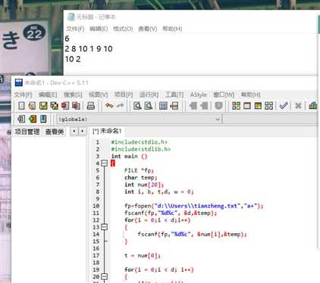Image resolution: width=320 pixels, height=283 pixels.
Task: Click the empty members dropdown beside (globals)
Action: pos(271,119)
